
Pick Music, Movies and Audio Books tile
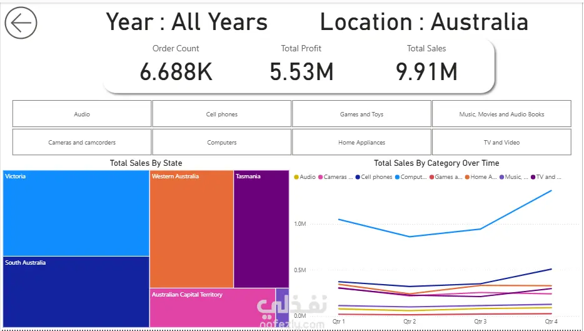(501, 114)
